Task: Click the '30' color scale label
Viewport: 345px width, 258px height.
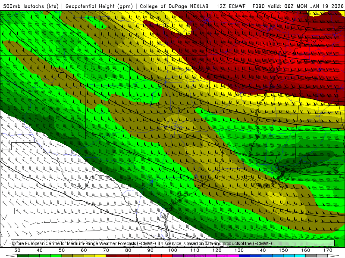Action: click(17, 250)
